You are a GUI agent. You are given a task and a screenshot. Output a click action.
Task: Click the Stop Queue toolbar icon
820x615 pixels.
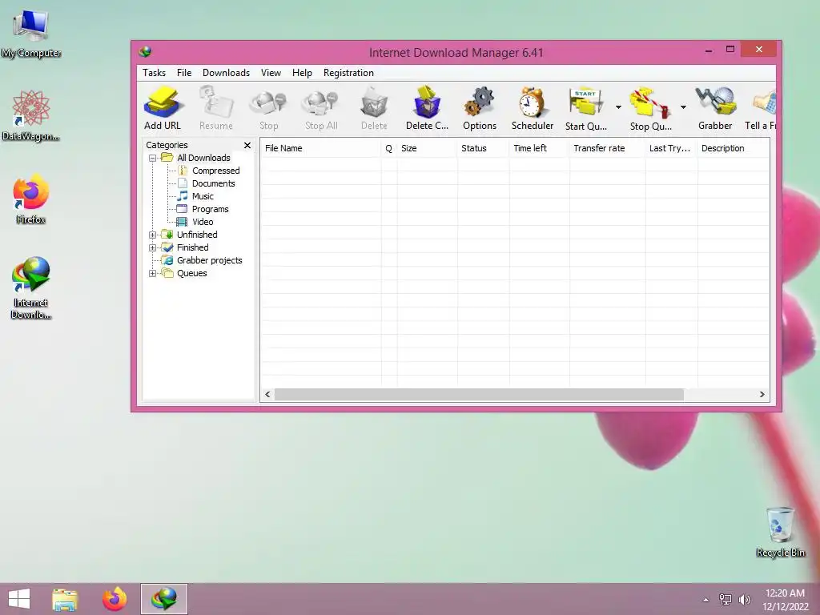click(650, 109)
